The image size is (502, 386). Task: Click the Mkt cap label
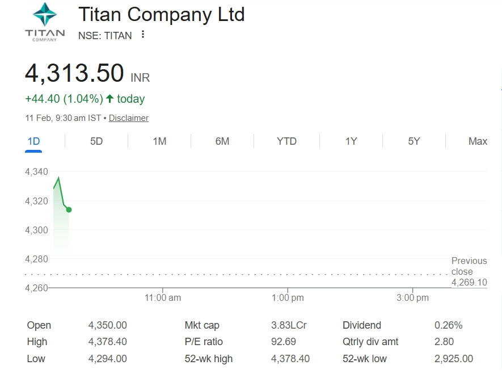(202, 325)
